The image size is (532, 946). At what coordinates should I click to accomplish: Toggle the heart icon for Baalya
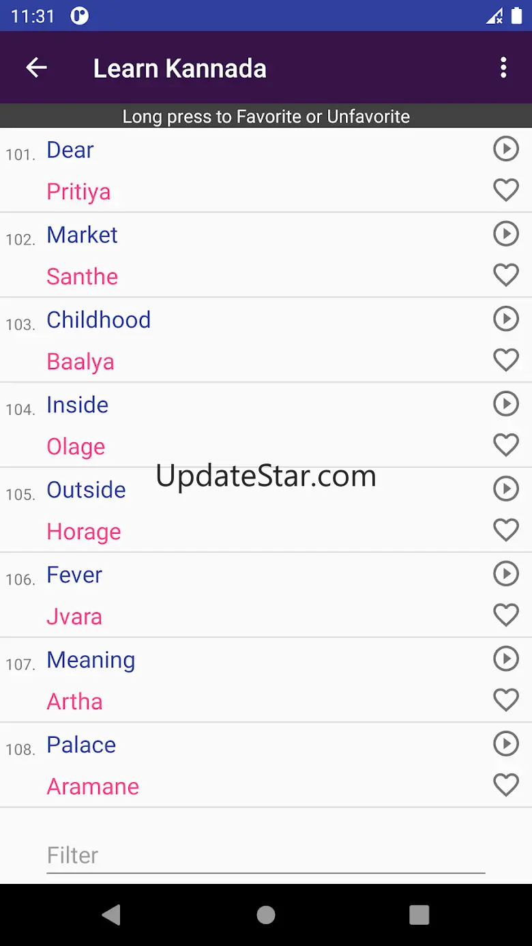click(506, 360)
